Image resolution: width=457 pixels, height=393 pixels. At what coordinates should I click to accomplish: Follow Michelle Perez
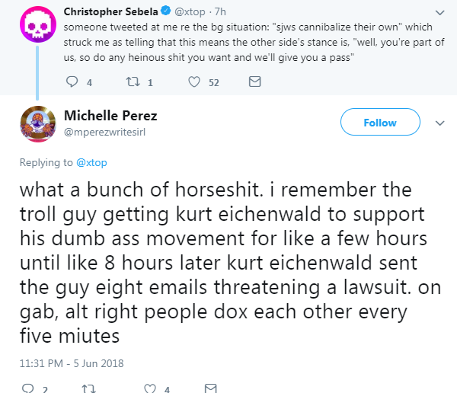pos(380,122)
